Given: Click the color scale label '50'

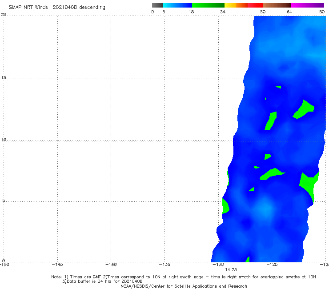Looking at the screenshot, I should (263, 12).
